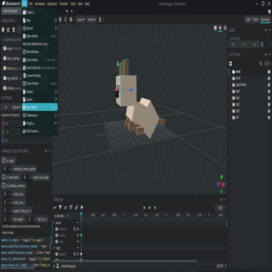The width and height of the screenshot is (272, 272).
Task: Click the timeline zoom field showing 100
Action: point(220,208)
